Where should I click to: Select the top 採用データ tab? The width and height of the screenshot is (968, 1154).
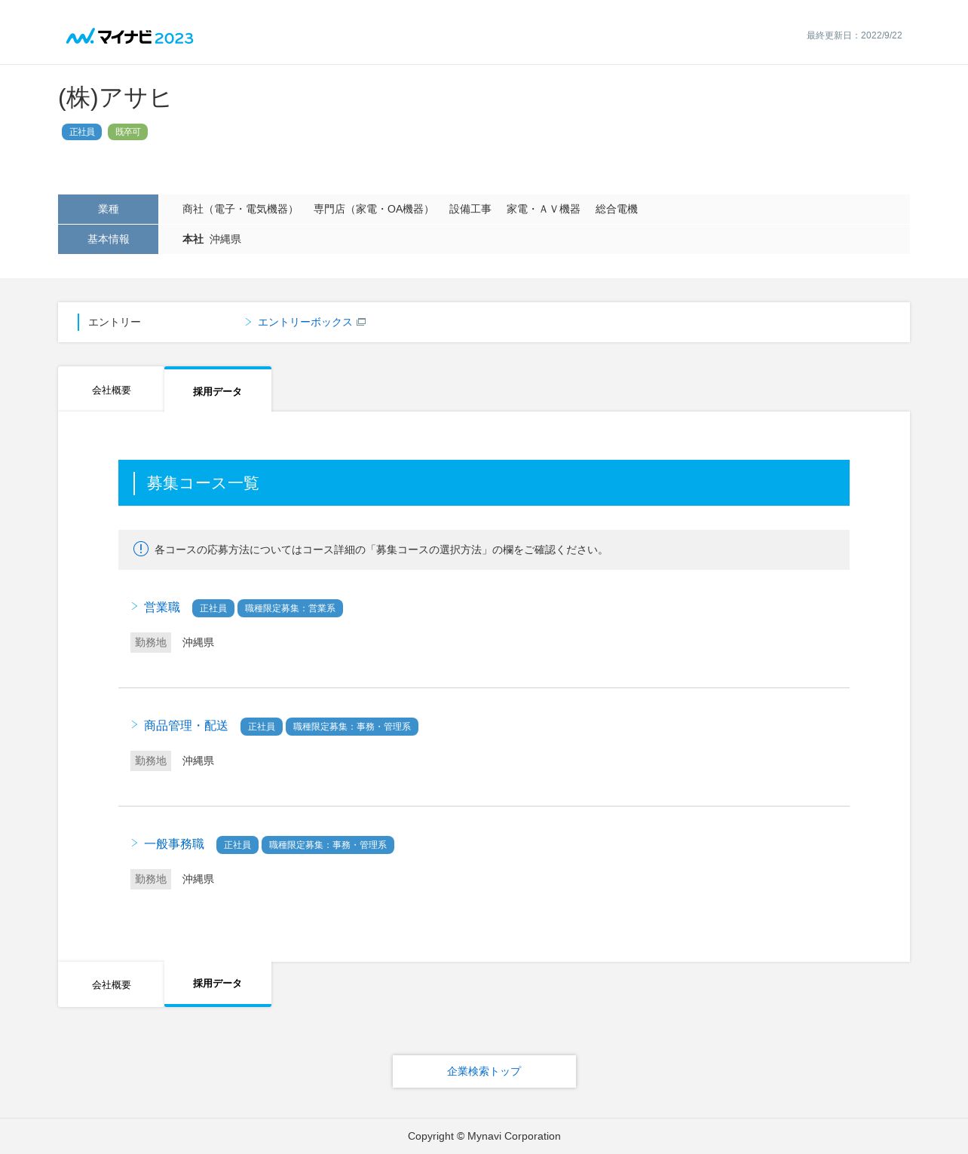click(x=218, y=390)
